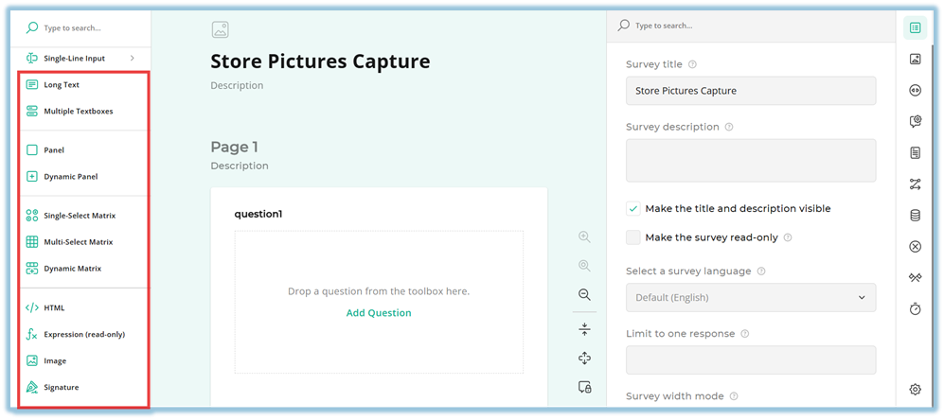This screenshot has width=944, height=420.
Task: Uncheck Make the title and description visible
Action: tap(633, 208)
